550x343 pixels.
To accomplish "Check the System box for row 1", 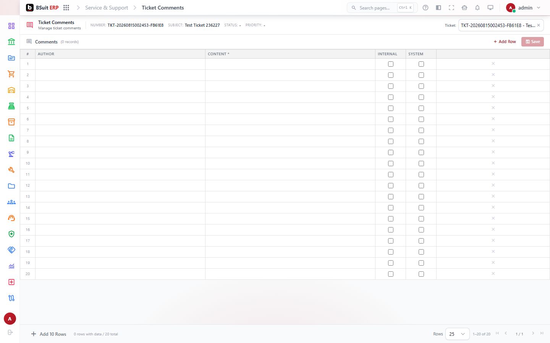I will (x=421, y=64).
